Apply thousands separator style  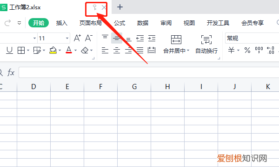click(259, 50)
